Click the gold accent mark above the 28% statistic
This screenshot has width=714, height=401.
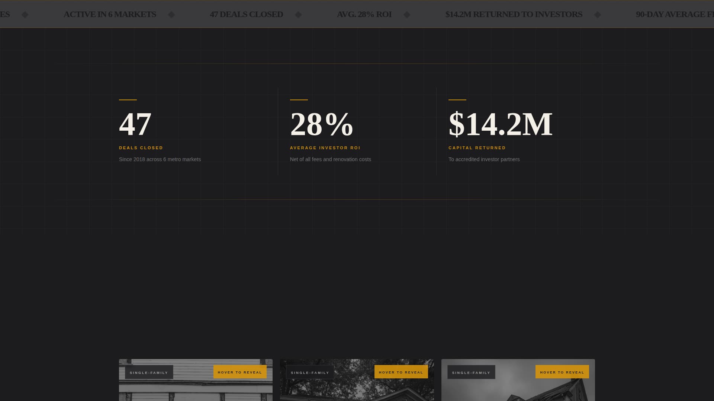[x=299, y=100]
